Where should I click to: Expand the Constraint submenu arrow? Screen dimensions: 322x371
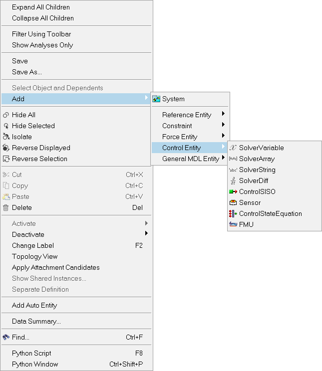[x=223, y=125]
